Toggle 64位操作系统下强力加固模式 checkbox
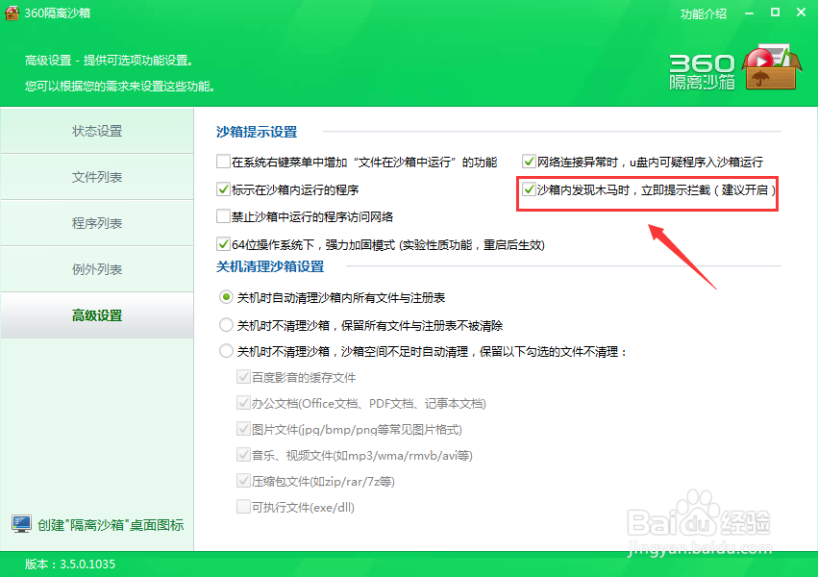This screenshot has width=818, height=577. (223, 243)
